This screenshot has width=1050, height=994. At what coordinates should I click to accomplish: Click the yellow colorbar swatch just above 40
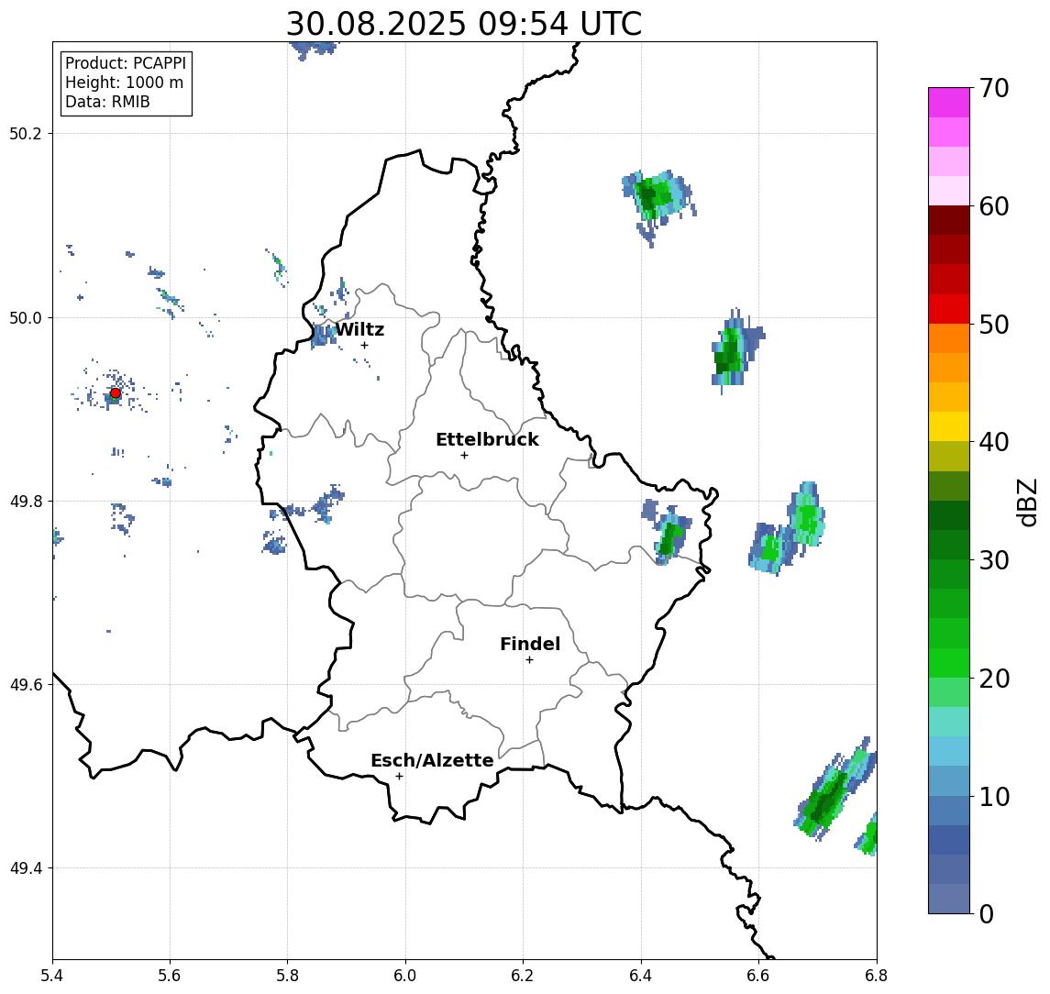[949, 427]
